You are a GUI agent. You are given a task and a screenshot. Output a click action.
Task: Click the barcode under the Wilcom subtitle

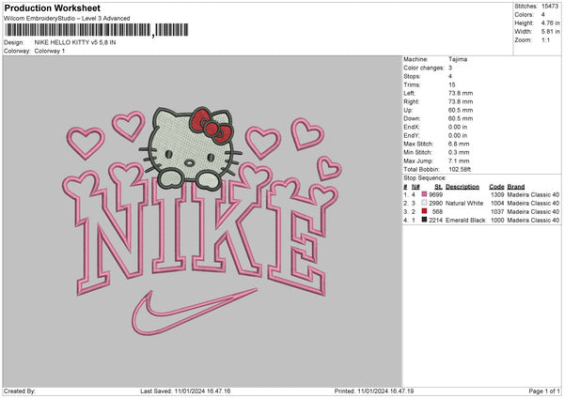point(97,30)
